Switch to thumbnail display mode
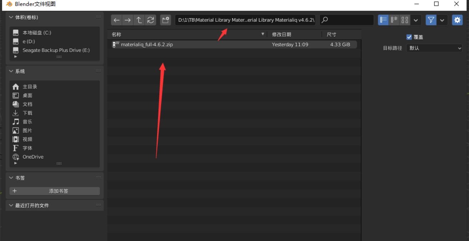 coord(405,20)
